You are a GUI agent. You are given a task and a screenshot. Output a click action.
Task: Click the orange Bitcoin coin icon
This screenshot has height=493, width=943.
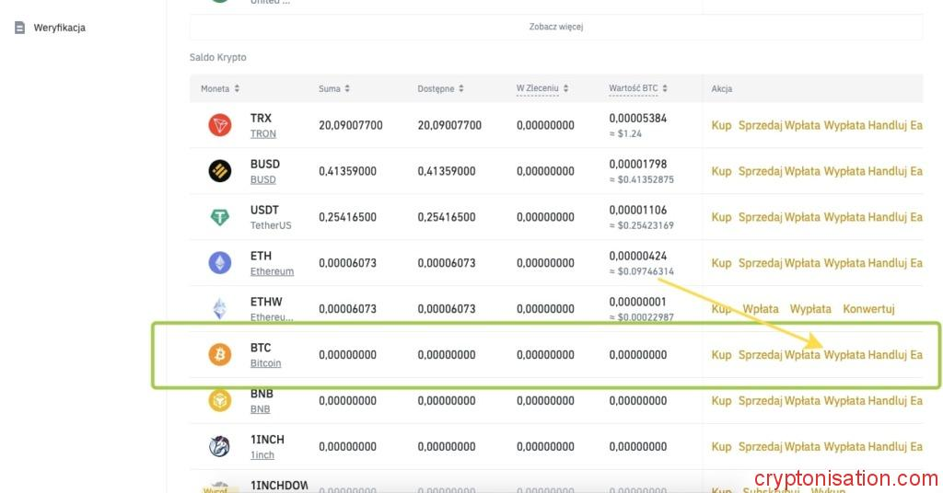tap(220, 354)
